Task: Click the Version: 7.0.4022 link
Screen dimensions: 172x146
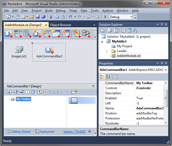Action: click(74, 132)
